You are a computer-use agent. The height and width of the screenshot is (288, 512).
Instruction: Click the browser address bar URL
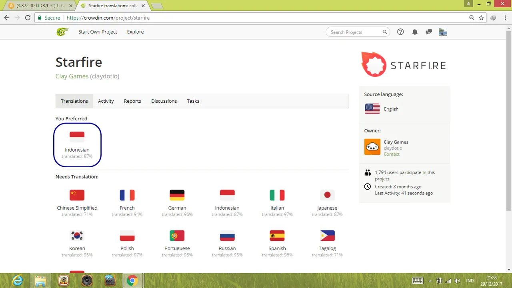coord(108,18)
